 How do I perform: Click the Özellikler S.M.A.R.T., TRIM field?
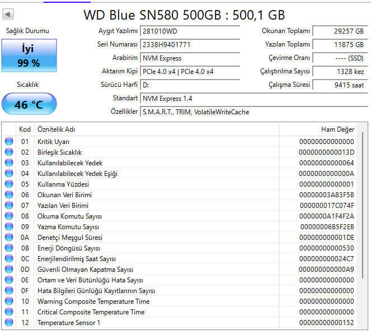pyautogui.click(x=254, y=112)
